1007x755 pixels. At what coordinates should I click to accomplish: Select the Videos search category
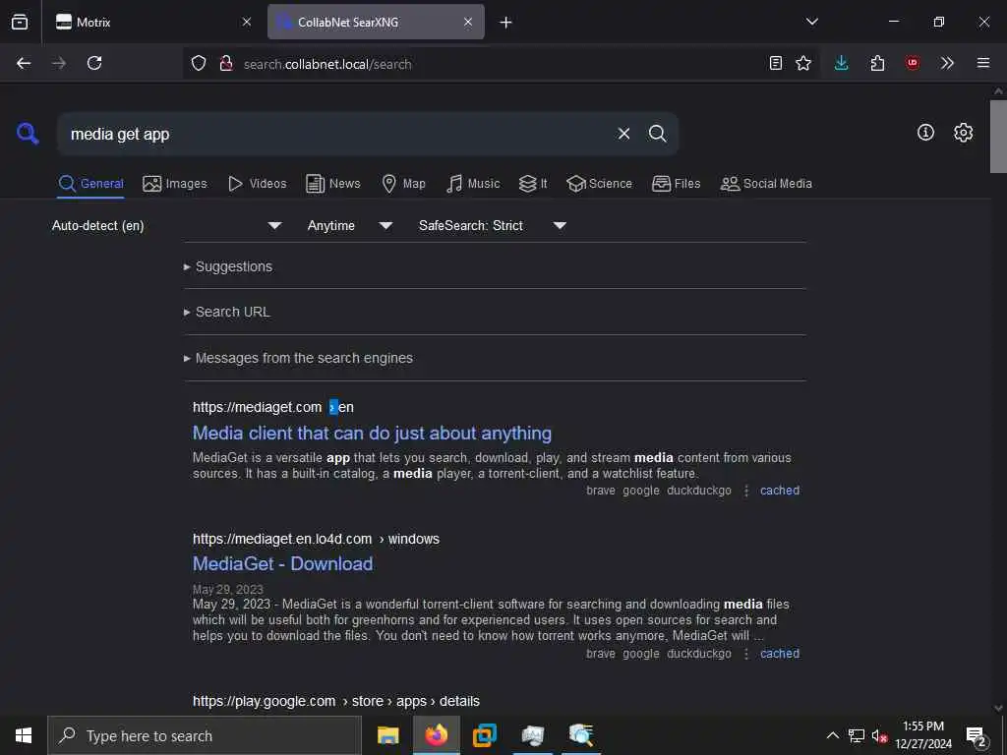click(258, 184)
